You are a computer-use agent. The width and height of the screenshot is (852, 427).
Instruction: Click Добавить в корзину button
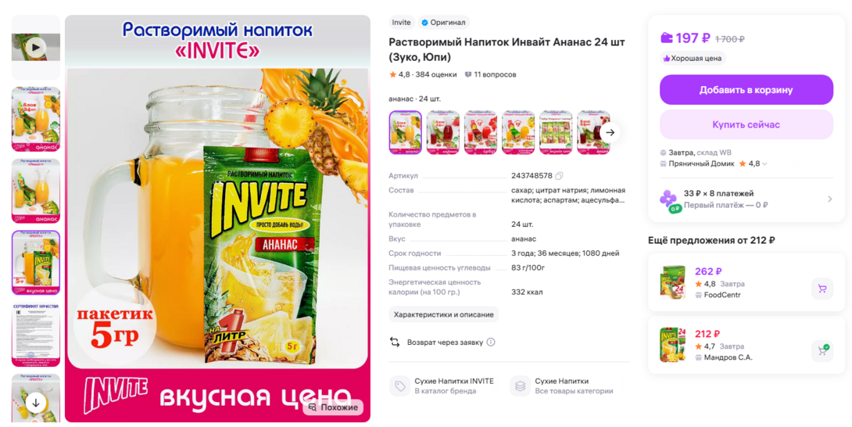[x=746, y=90]
